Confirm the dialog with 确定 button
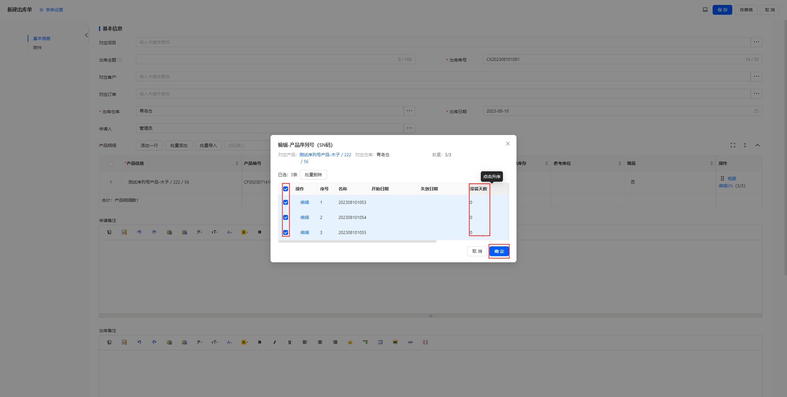Screen dimensions: 787x397 click(499, 251)
